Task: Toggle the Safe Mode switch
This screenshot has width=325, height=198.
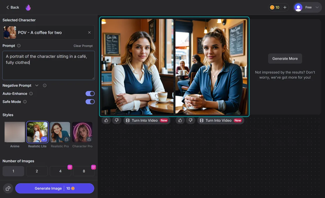Action: point(90,102)
